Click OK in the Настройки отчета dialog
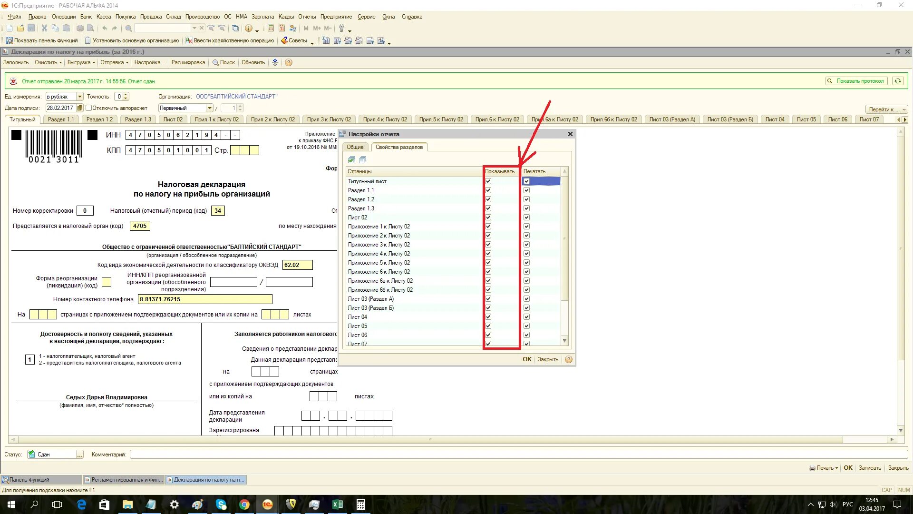The width and height of the screenshot is (913, 514). tap(527, 360)
